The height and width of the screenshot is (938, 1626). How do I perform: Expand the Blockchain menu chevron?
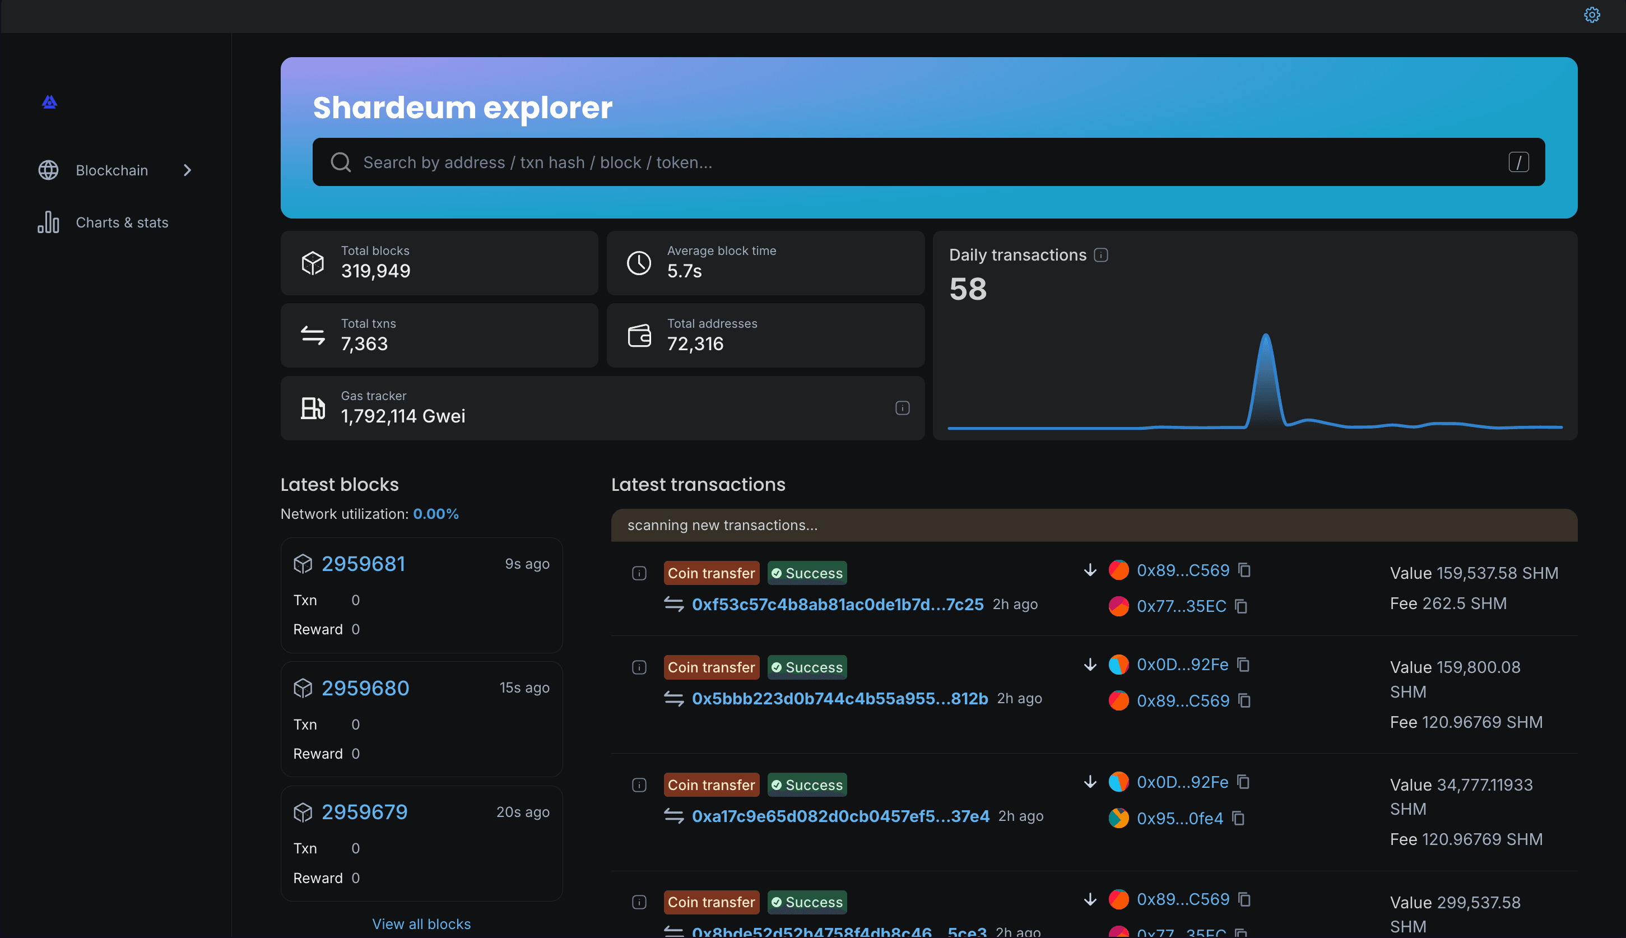[x=187, y=170]
